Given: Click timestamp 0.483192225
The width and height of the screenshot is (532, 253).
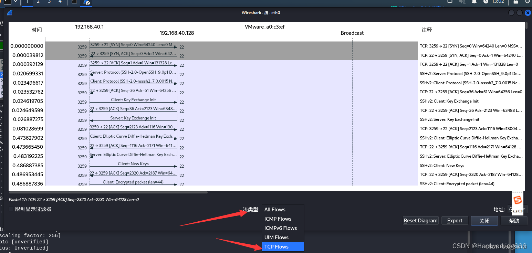Looking at the screenshot, I should click(28, 156).
